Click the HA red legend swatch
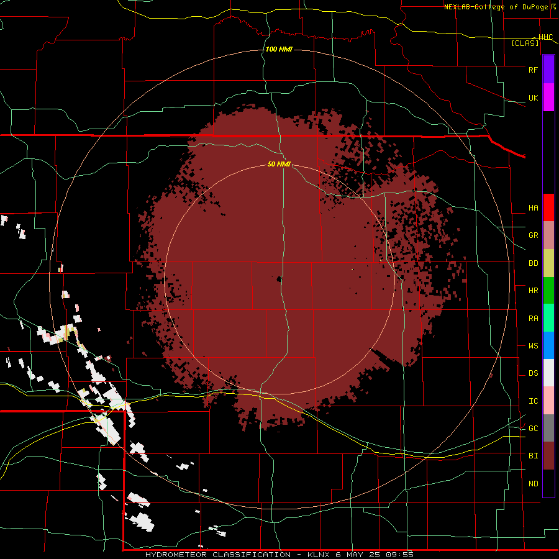The image size is (559, 559). click(x=548, y=207)
